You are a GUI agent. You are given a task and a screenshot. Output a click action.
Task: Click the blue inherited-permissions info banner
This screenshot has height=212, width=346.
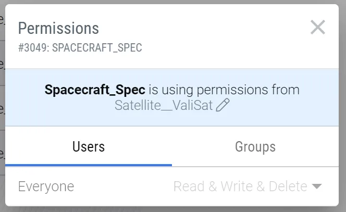pos(172,97)
